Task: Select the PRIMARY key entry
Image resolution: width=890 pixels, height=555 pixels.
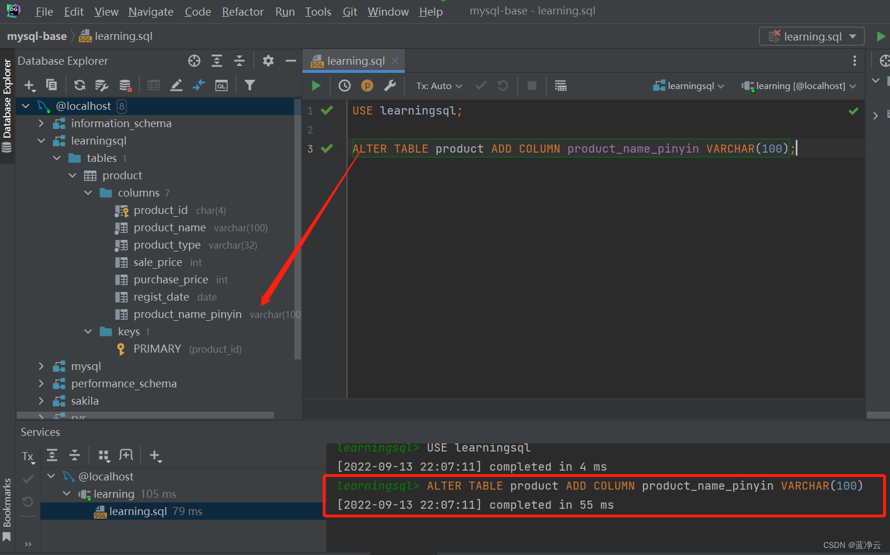Action: pos(157,349)
